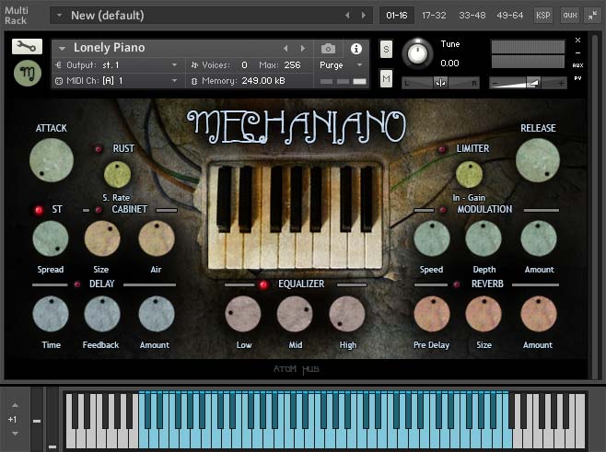Click the pan center marker
Screen dimensions: 606x452
[440, 83]
